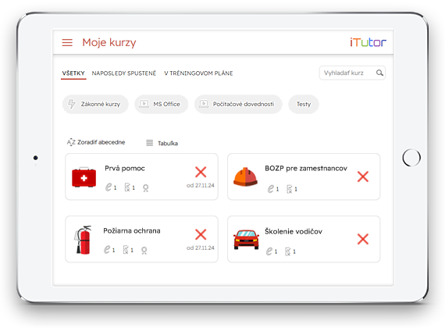The image size is (445, 328).
Task: Click the lightning icon in Zákonné kurzy
Action: click(72, 104)
